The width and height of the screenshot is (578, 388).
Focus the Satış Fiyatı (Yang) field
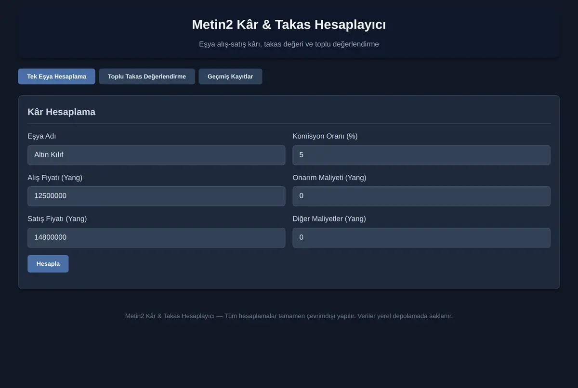[x=157, y=237]
